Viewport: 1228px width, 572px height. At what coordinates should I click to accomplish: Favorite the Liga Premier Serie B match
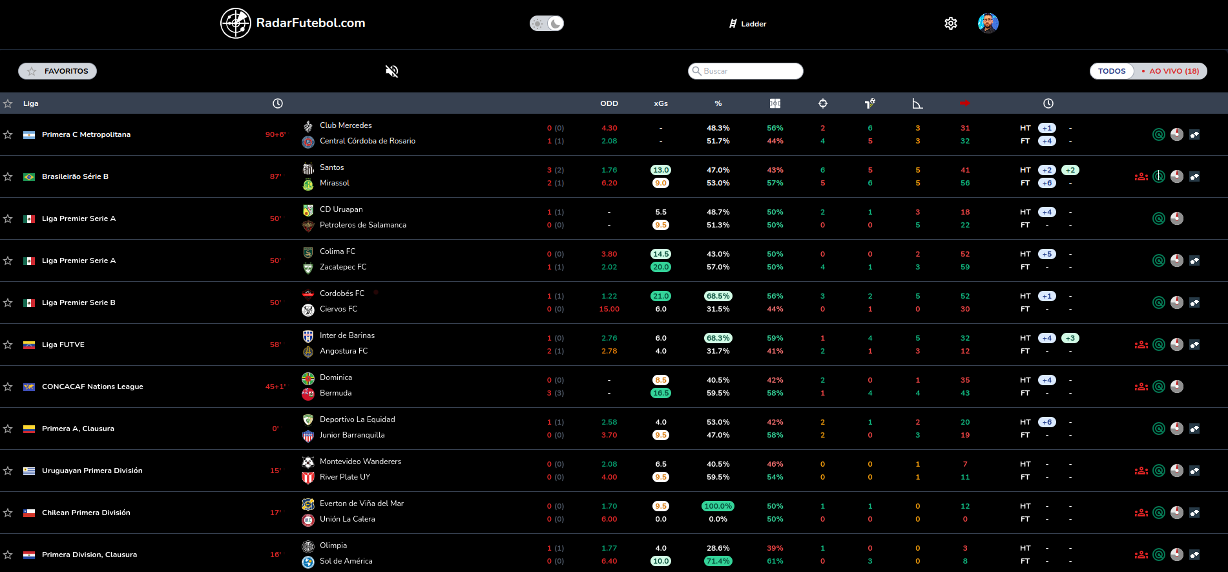tap(8, 302)
